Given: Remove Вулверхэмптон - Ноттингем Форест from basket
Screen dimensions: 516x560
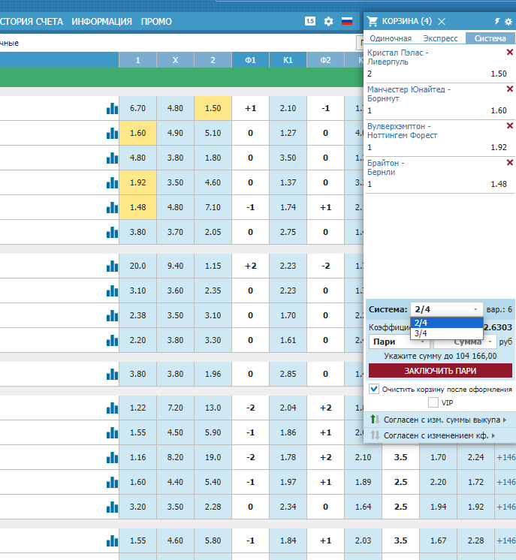Looking at the screenshot, I should pos(510,125).
